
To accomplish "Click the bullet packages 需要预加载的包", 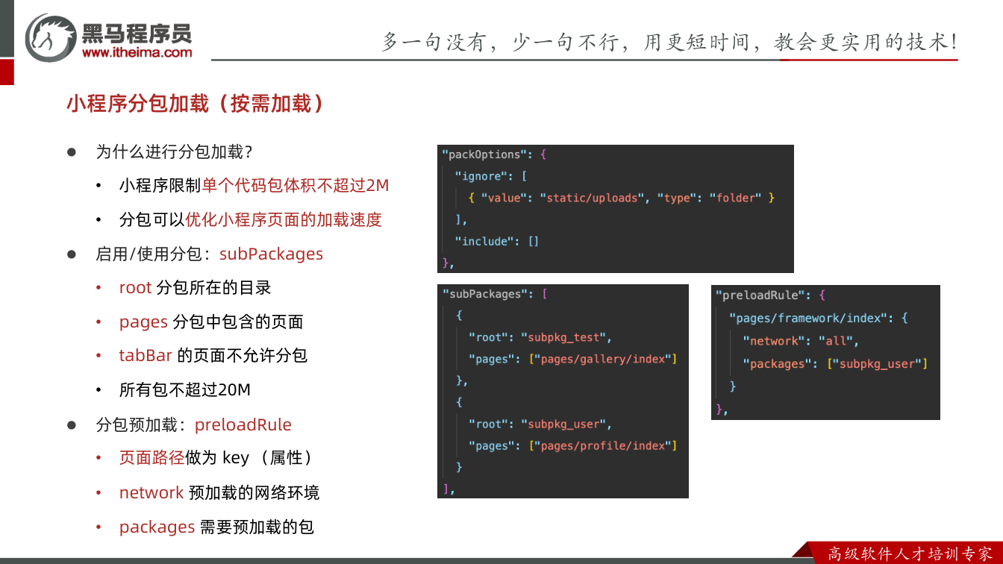I will point(216,527).
